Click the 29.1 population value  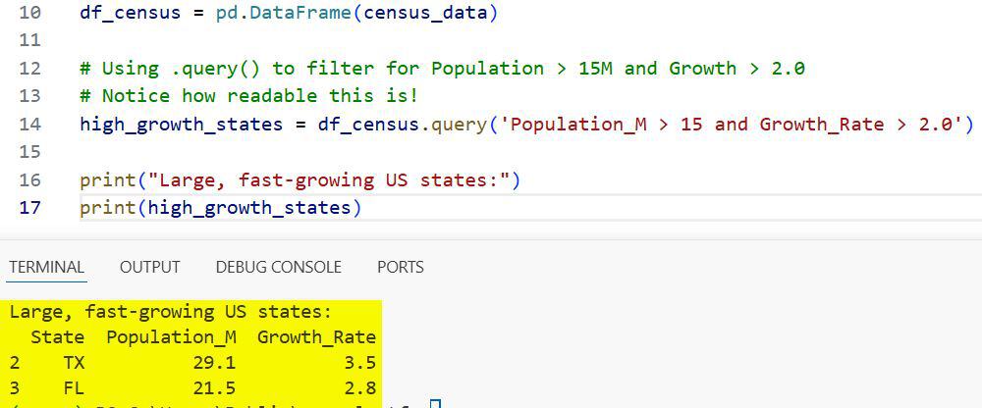(x=214, y=363)
